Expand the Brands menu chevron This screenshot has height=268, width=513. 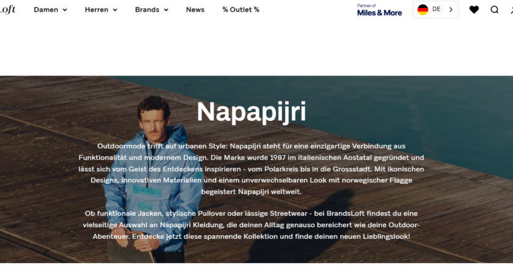coord(166,10)
